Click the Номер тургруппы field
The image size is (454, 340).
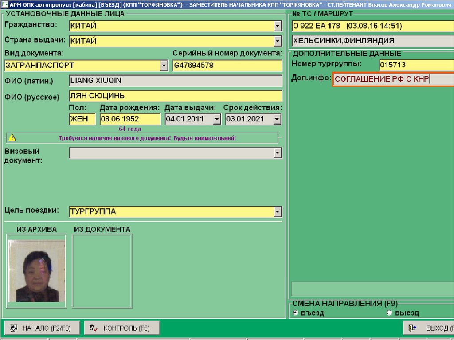click(x=416, y=65)
